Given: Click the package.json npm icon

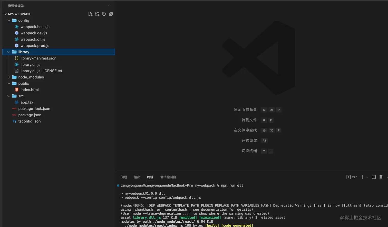Looking at the screenshot, I should click(x=14, y=115).
